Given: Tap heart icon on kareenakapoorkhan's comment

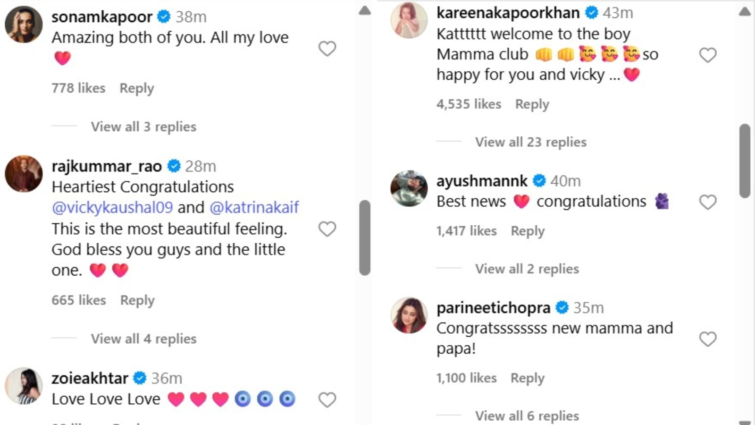Looking at the screenshot, I should point(707,55).
